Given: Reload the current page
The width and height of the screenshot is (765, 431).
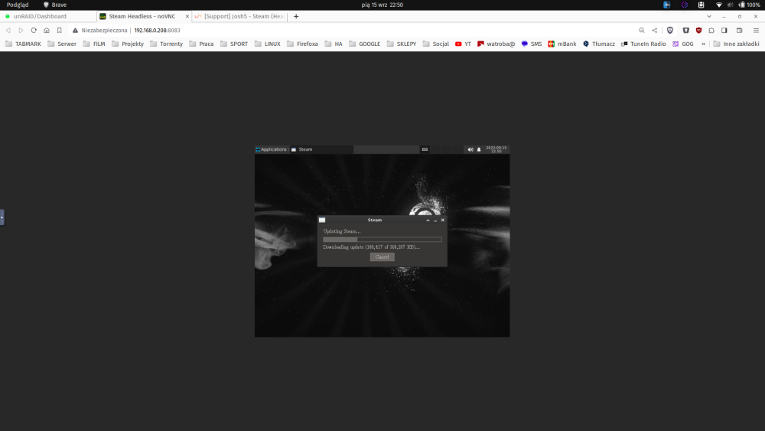Looking at the screenshot, I should pyautogui.click(x=34, y=31).
